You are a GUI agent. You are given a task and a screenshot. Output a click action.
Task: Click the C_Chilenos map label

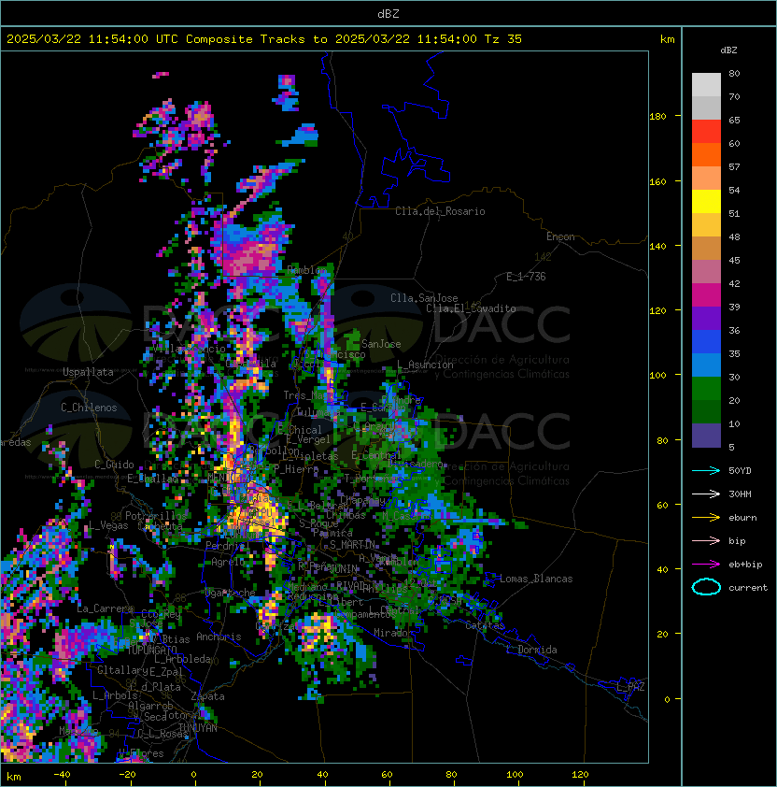(89, 408)
